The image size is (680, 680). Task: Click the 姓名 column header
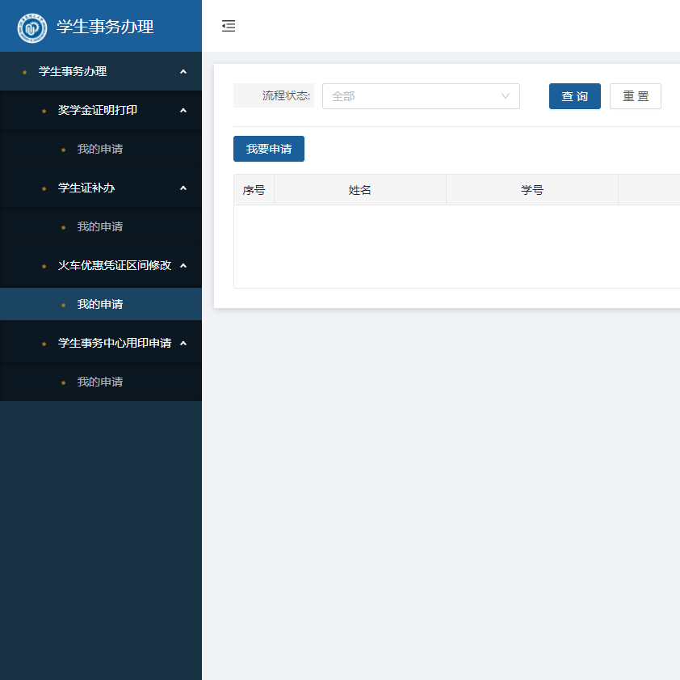pos(359,190)
